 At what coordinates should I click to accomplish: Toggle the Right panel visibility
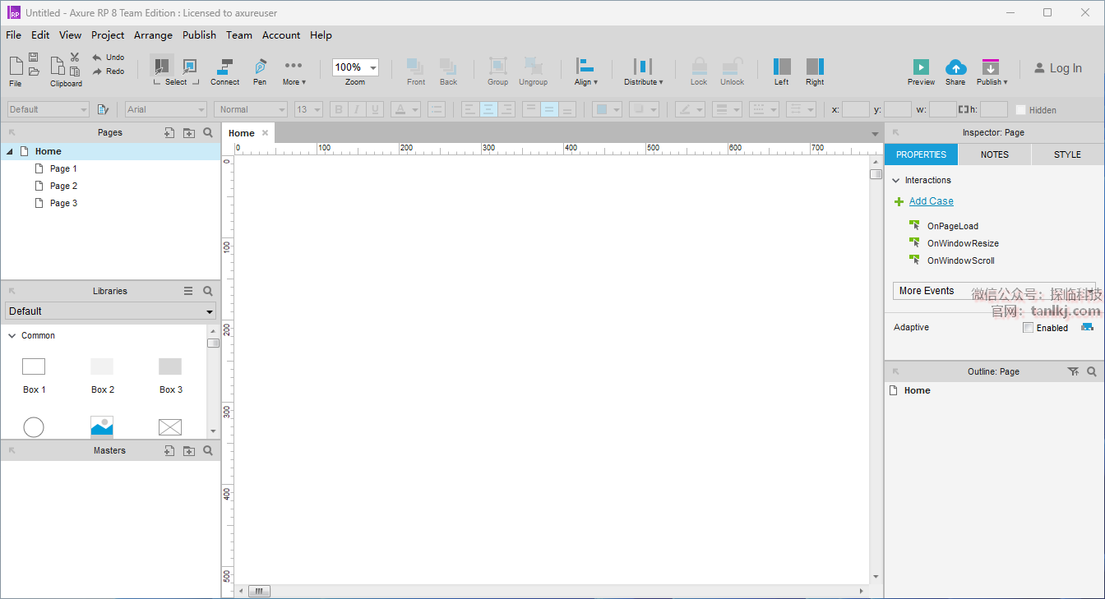click(815, 67)
